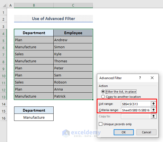The width and height of the screenshot is (163, 142).
Task: Select the criteria Manufacture cell in row 16
Action: click(34, 117)
